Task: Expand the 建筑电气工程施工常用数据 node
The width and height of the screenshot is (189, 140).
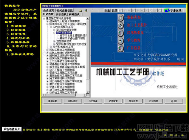Action: pos(48,21)
